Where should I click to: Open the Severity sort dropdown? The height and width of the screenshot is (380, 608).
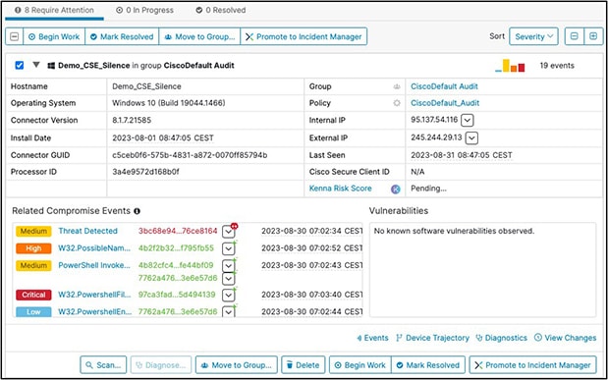click(533, 36)
